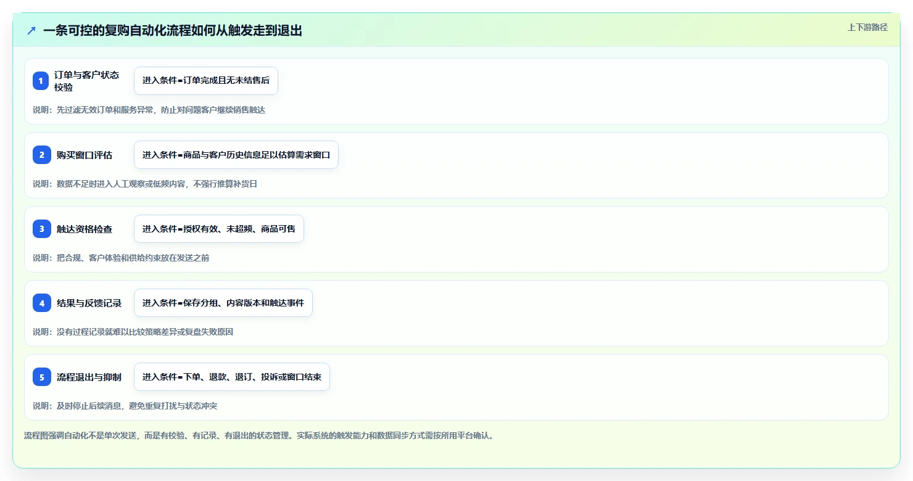
Task: Click note 数据不足时进入人工观察或低频内容
Action: pyautogui.click(x=145, y=184)
